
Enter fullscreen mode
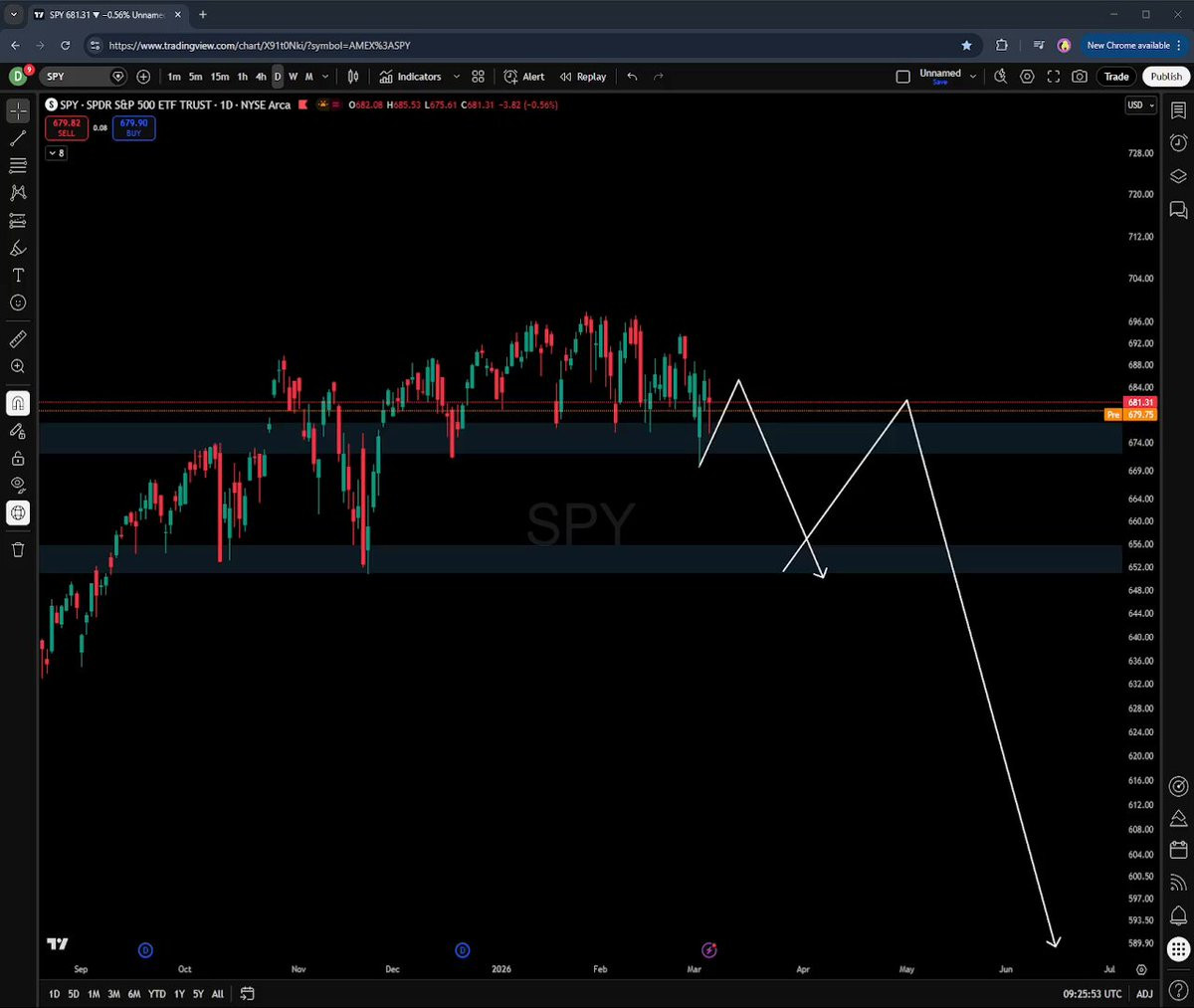1054,77
